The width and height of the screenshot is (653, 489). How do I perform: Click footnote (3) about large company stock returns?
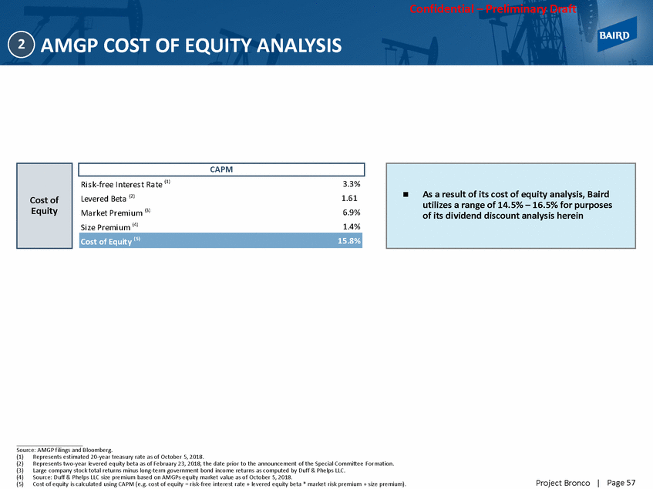(180, 471)
